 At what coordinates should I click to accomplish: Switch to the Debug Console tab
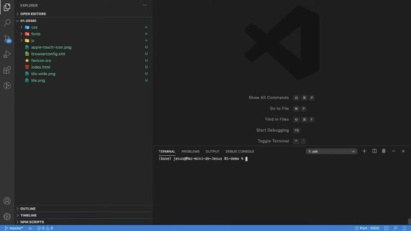tap(240, 151)
